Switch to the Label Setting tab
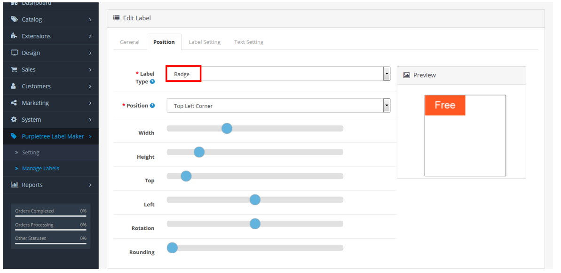This screenshot has height=273, width=561. point(204,42)
